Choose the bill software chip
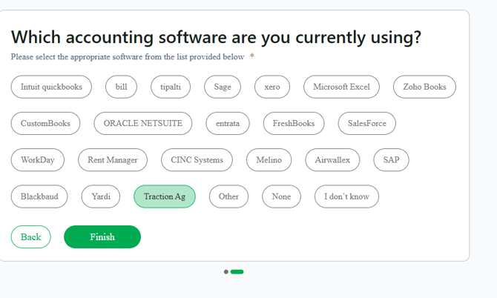 pyautogui.click(x=121, y=87)
